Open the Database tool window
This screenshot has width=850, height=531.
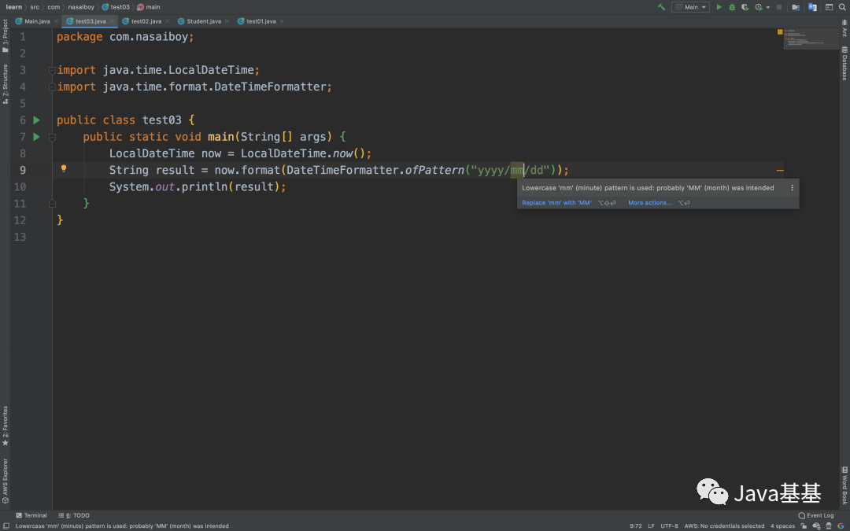tap(844, 64)
